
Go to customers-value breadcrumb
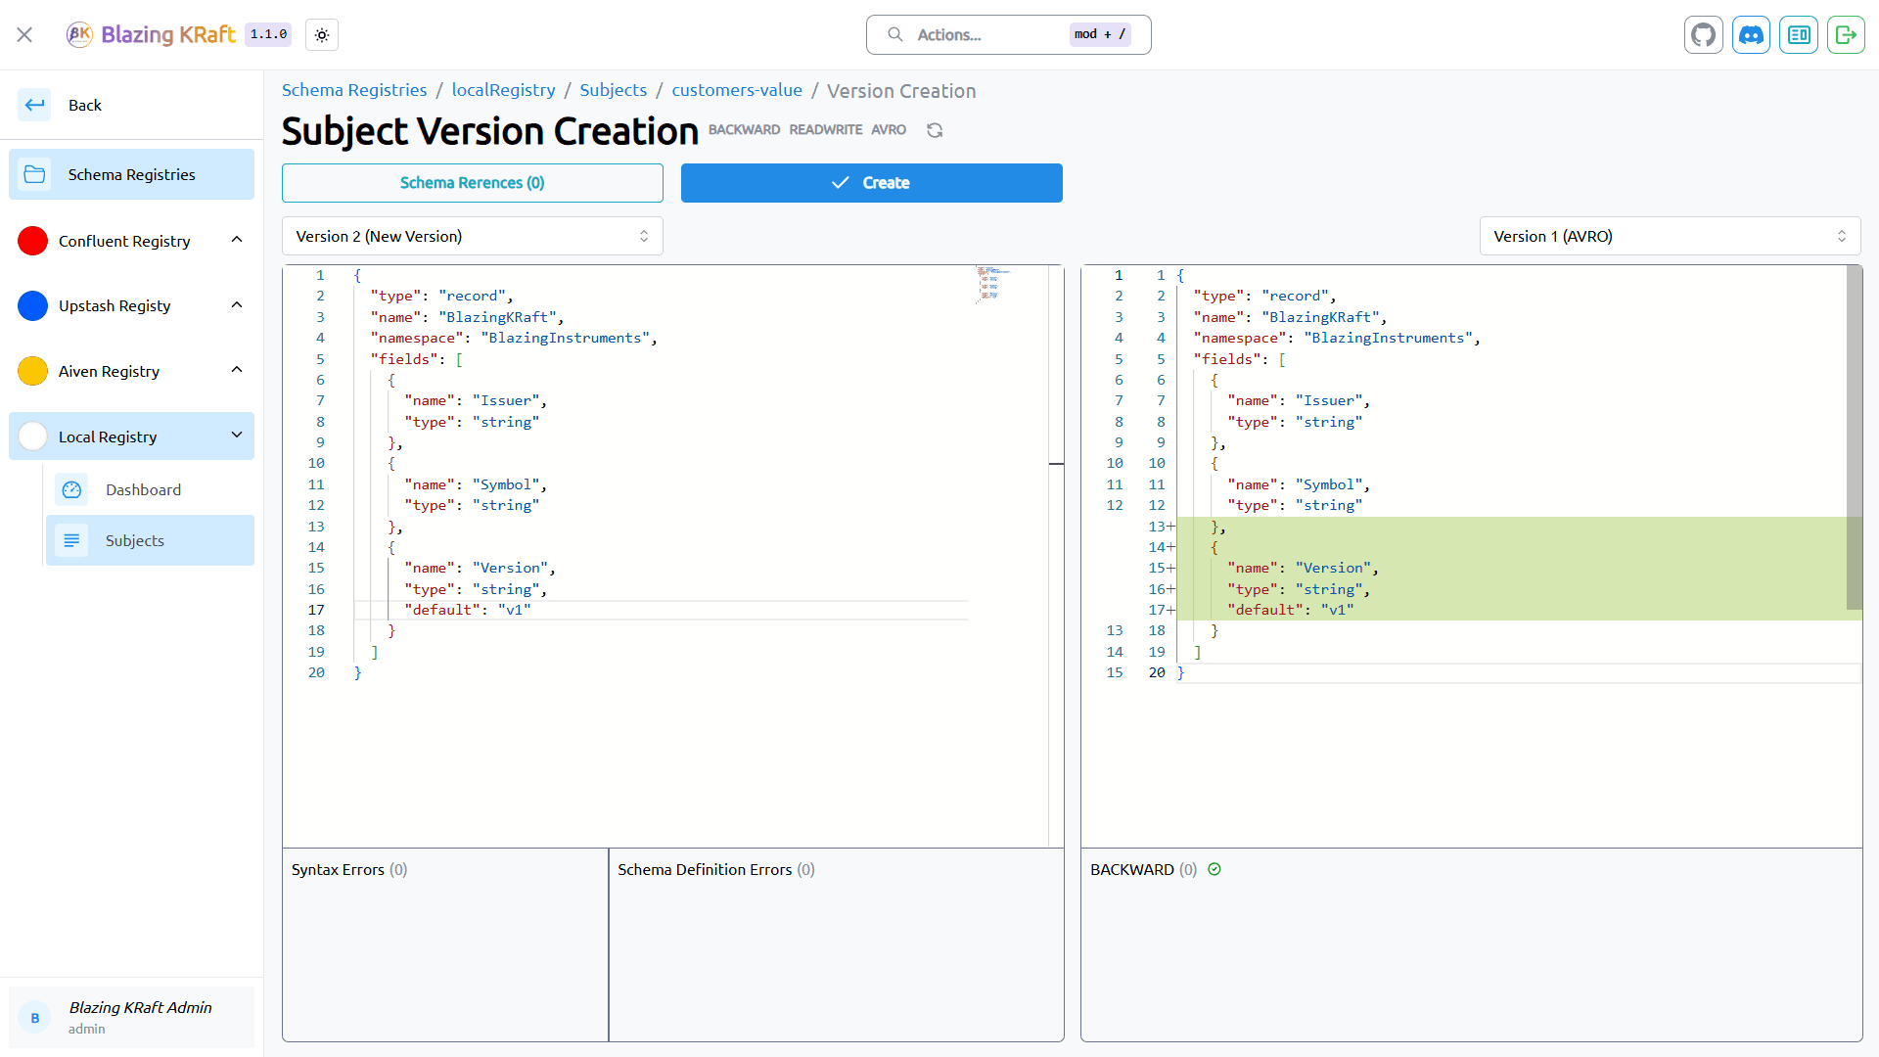pyautogui.click(x=737, y=90)
